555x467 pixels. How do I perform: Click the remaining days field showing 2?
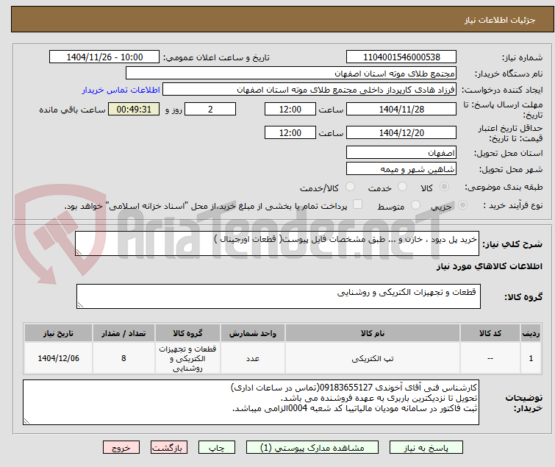[210, 109]
